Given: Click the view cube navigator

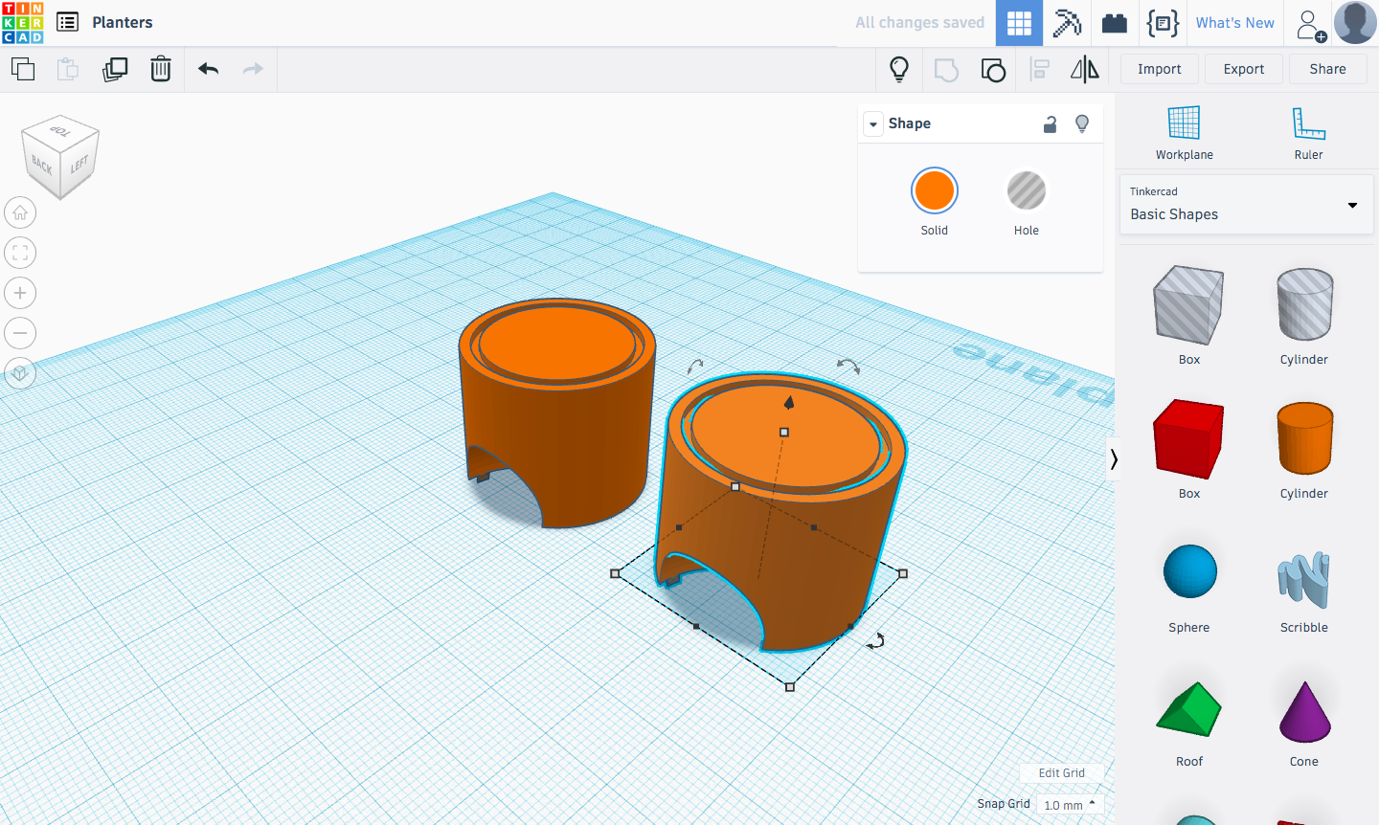Looking at the screenshot, I should pos(60,157).
